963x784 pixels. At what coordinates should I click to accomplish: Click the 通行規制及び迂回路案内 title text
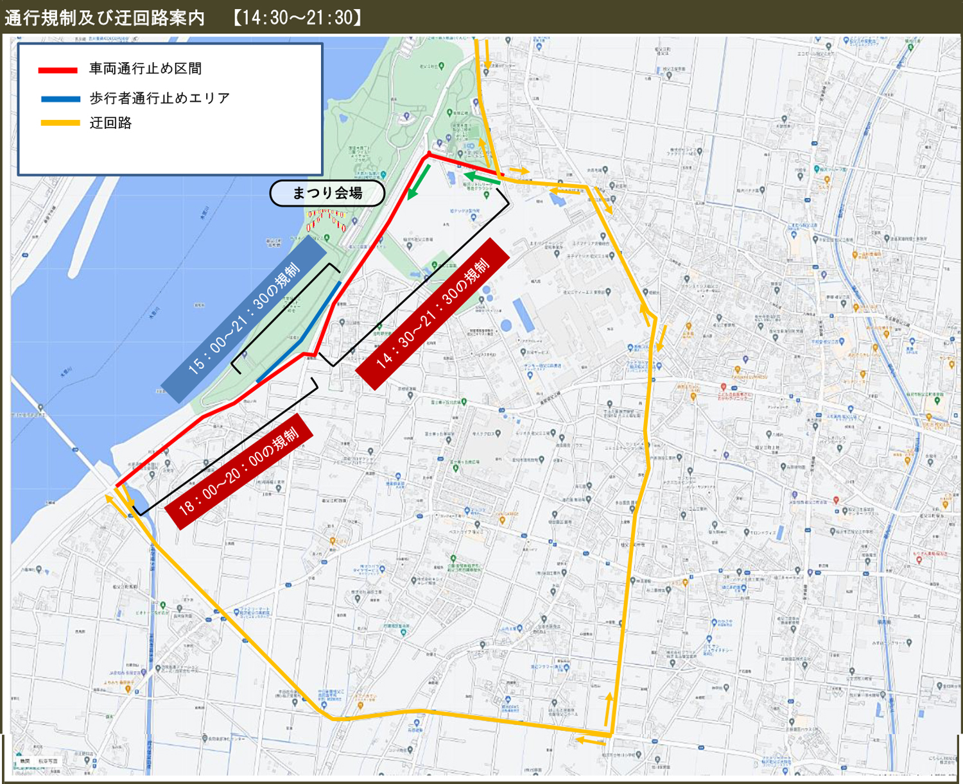coord(105,17)
